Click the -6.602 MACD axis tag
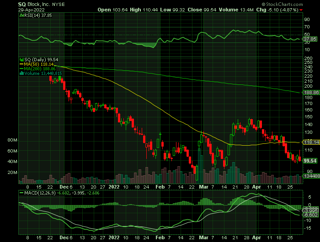 pos(310,215)
